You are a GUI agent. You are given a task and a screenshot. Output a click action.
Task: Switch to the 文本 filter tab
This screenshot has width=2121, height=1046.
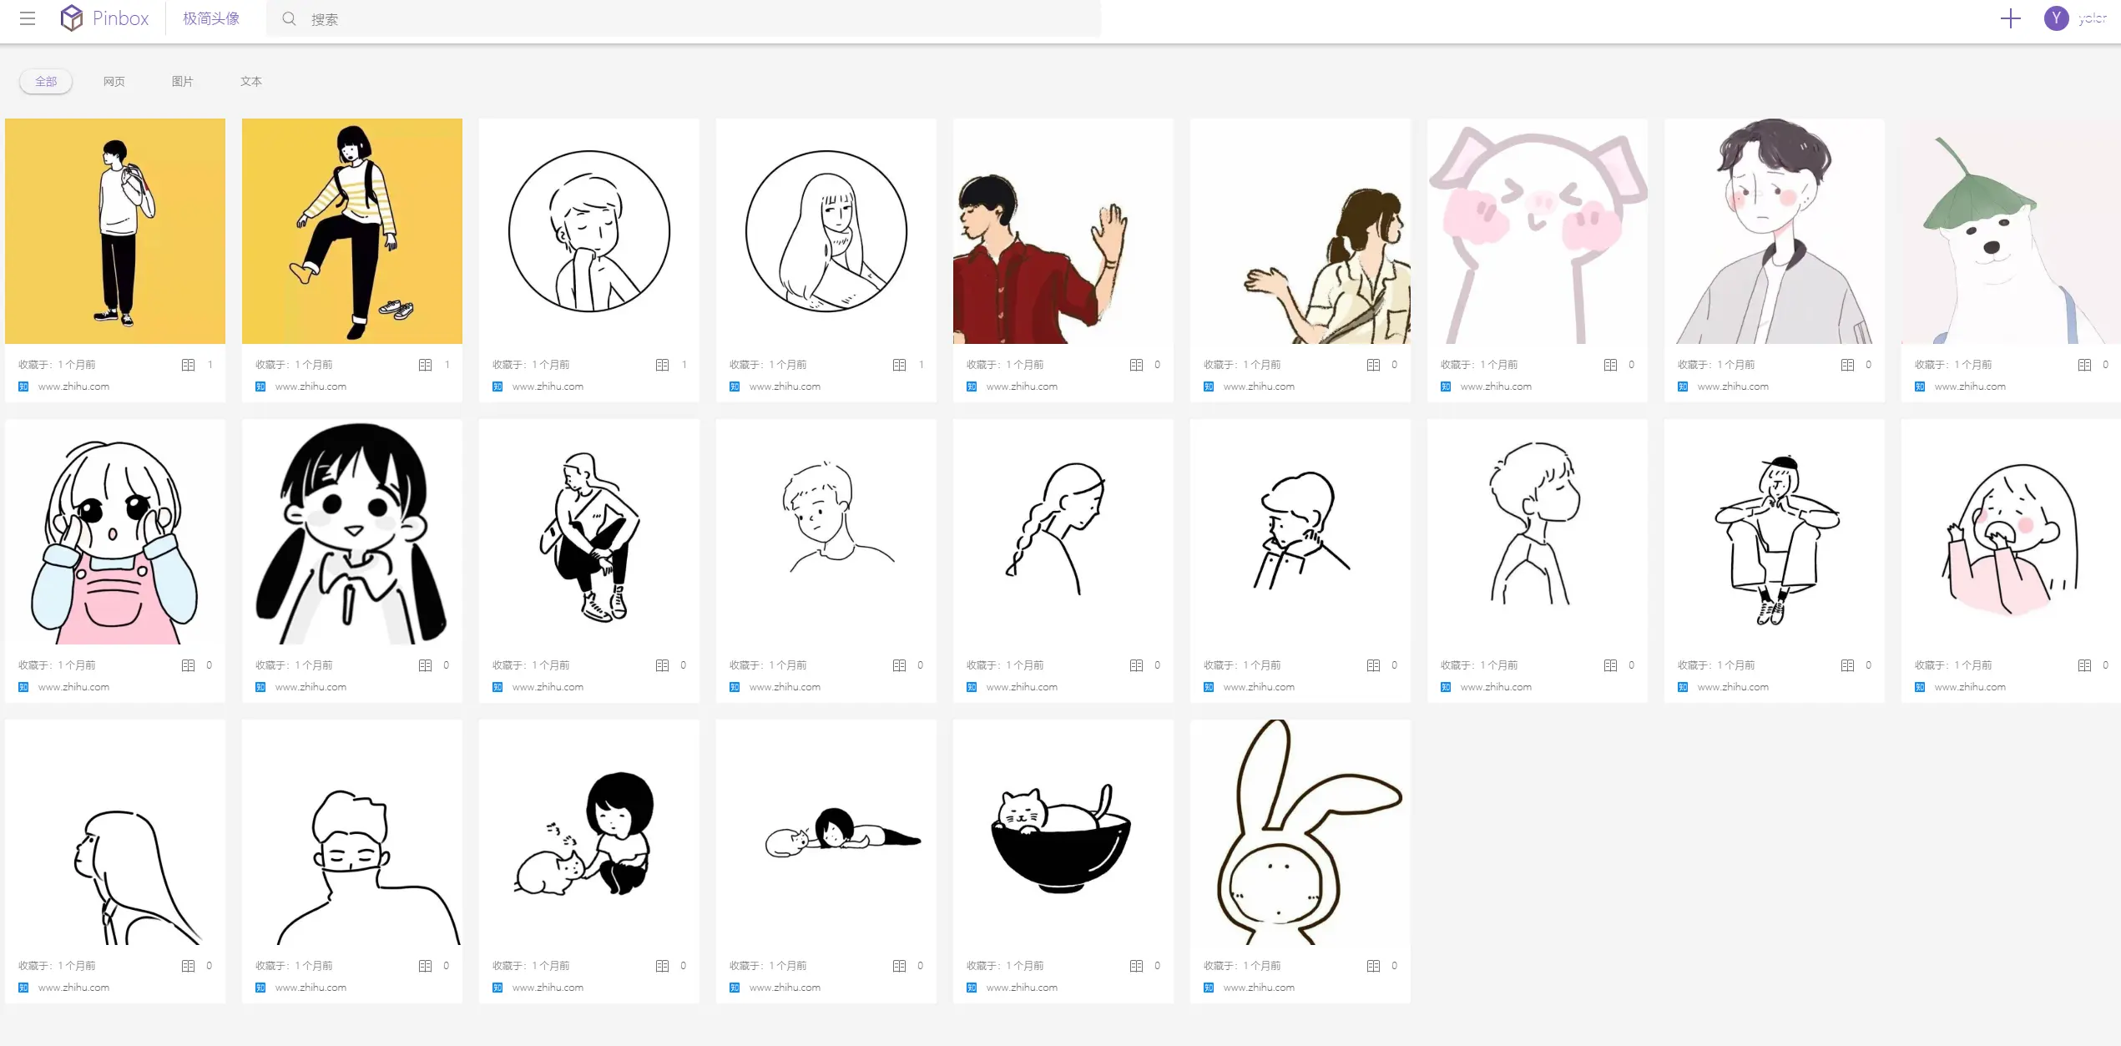pos(251,81)
